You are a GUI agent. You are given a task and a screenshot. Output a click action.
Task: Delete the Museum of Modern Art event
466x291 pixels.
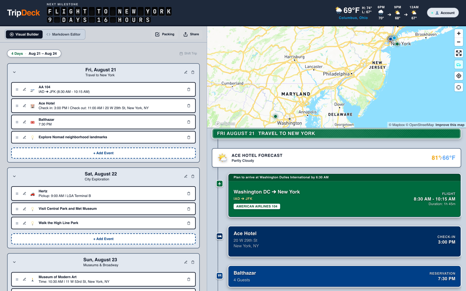[189, 279]
